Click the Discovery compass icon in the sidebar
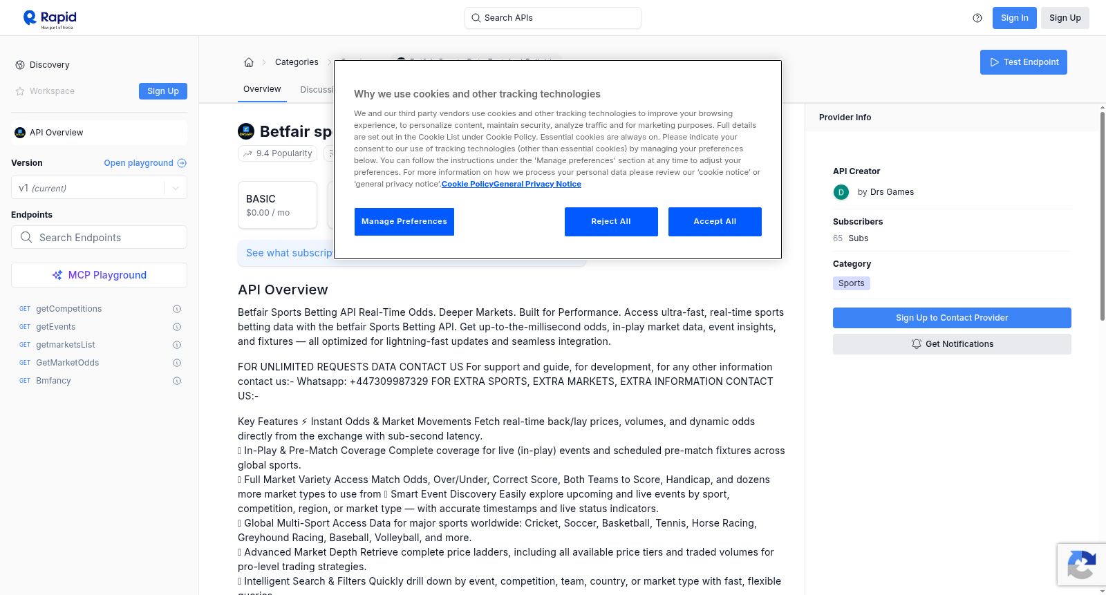 pyautogui.click(x=20, y=65)
